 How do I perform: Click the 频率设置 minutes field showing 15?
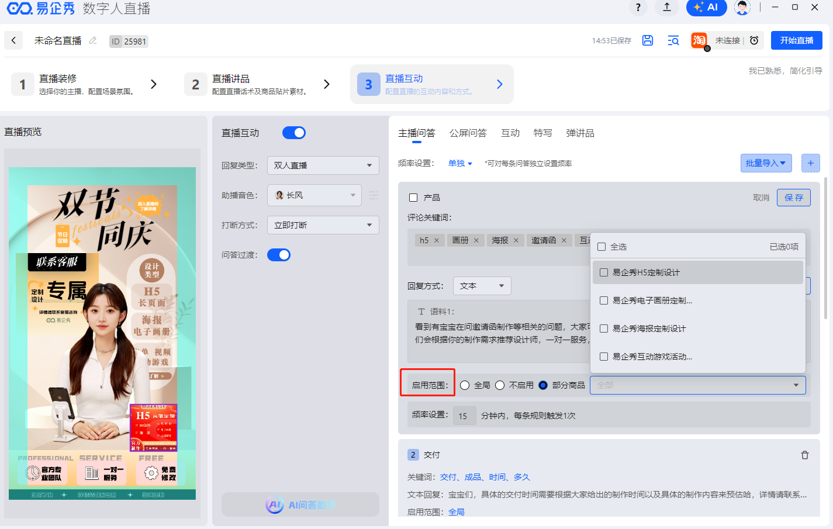point(464,416)
